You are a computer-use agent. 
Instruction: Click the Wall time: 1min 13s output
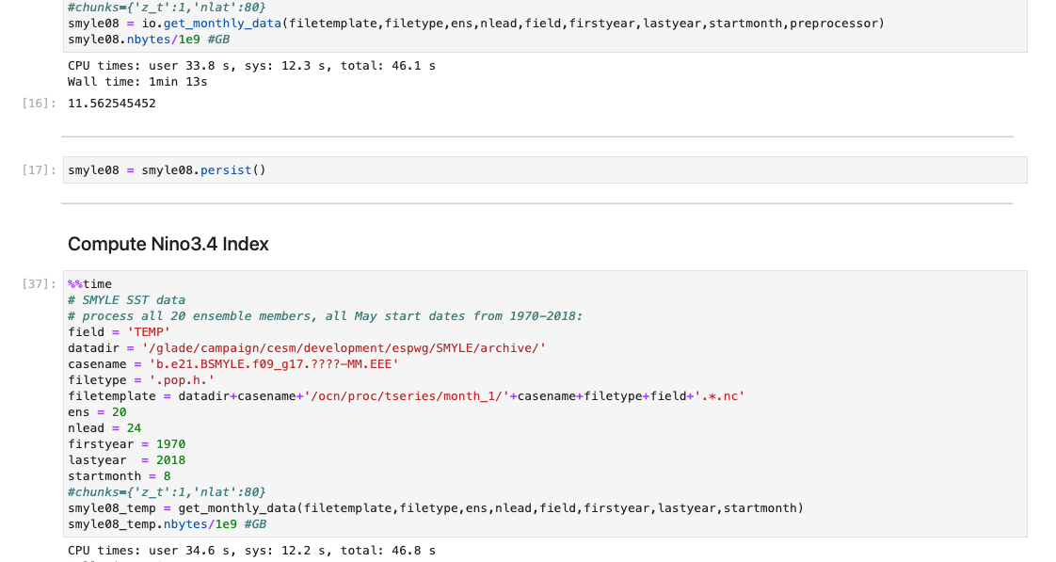tap(137, 82)
